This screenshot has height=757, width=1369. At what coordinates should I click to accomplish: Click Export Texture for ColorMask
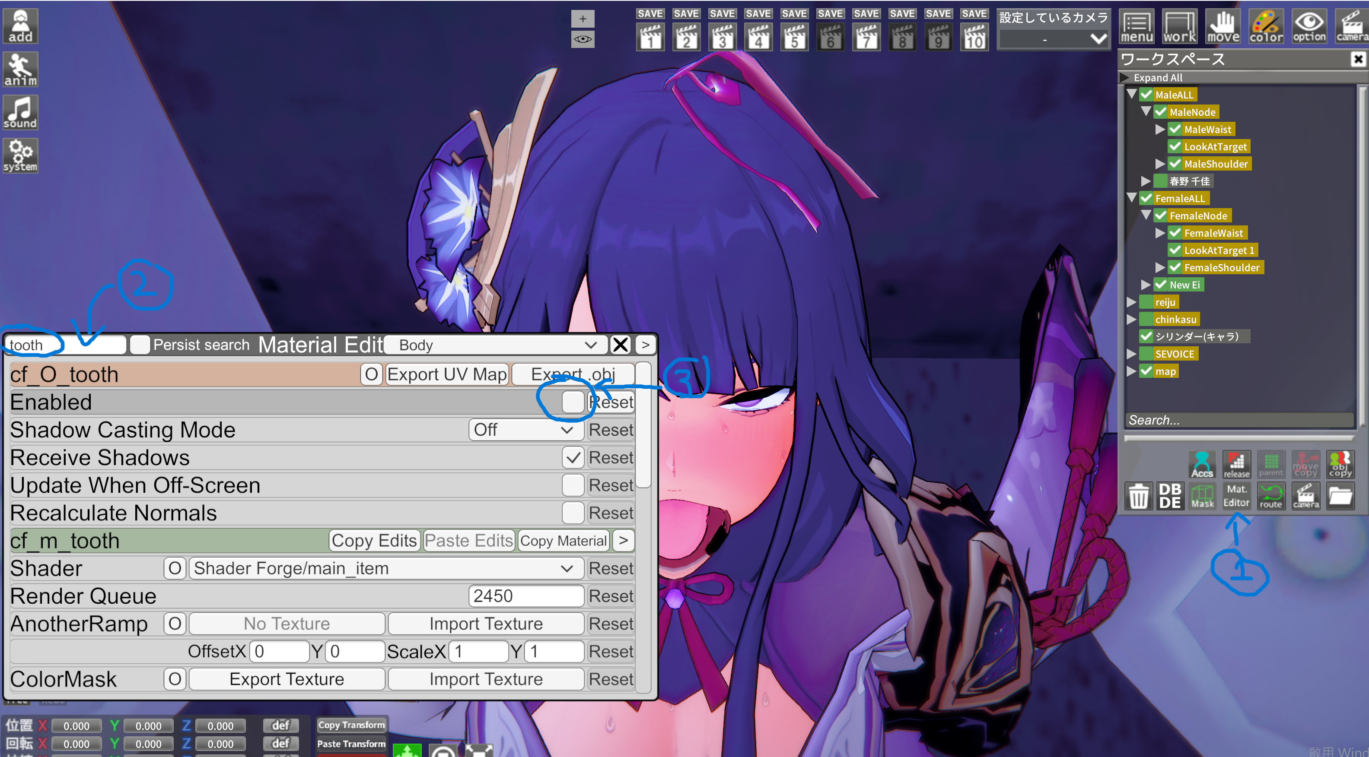287,679
